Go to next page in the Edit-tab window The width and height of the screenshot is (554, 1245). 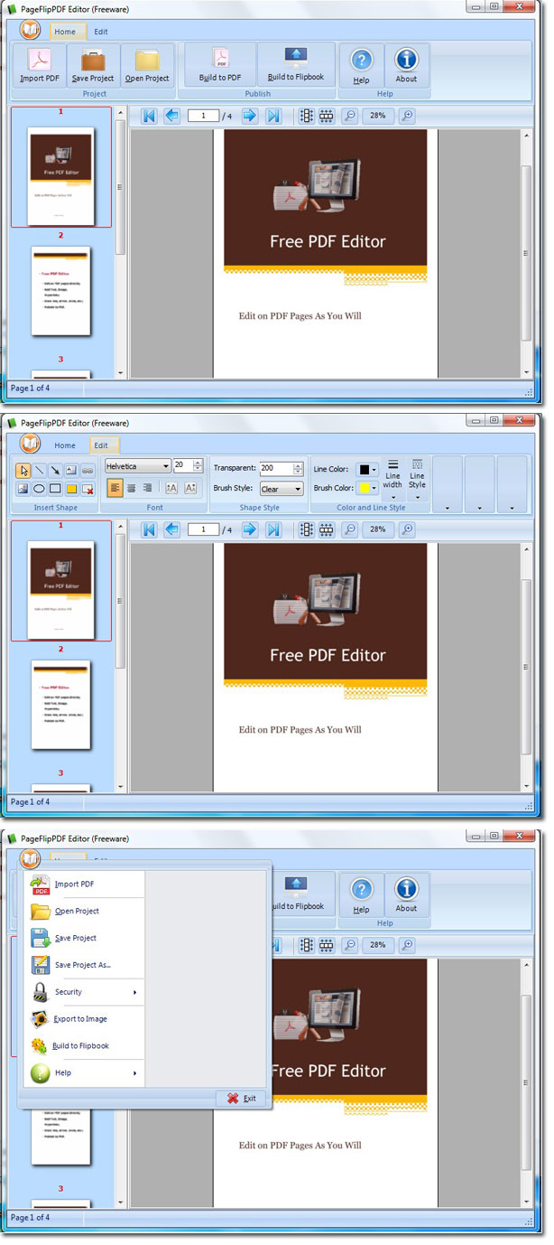tap(250, 529)
